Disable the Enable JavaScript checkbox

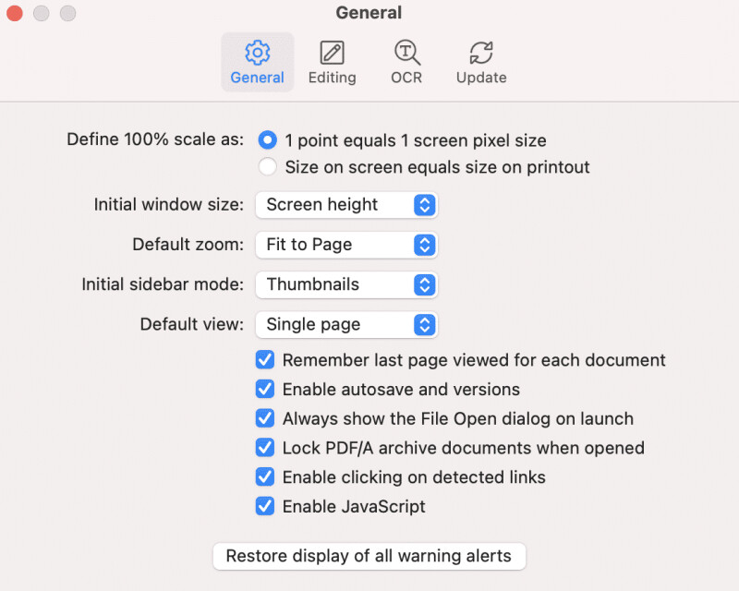pyautogui.click(x=265, y=506)
